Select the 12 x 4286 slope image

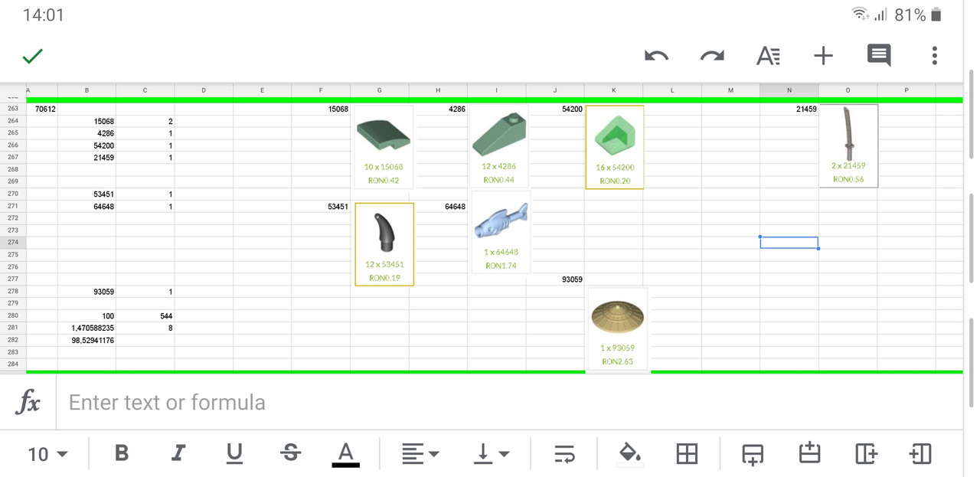coord(498,146)
